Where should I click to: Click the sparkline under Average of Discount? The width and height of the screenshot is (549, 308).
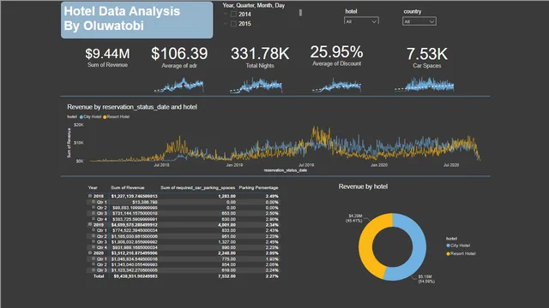click(336, 86)
